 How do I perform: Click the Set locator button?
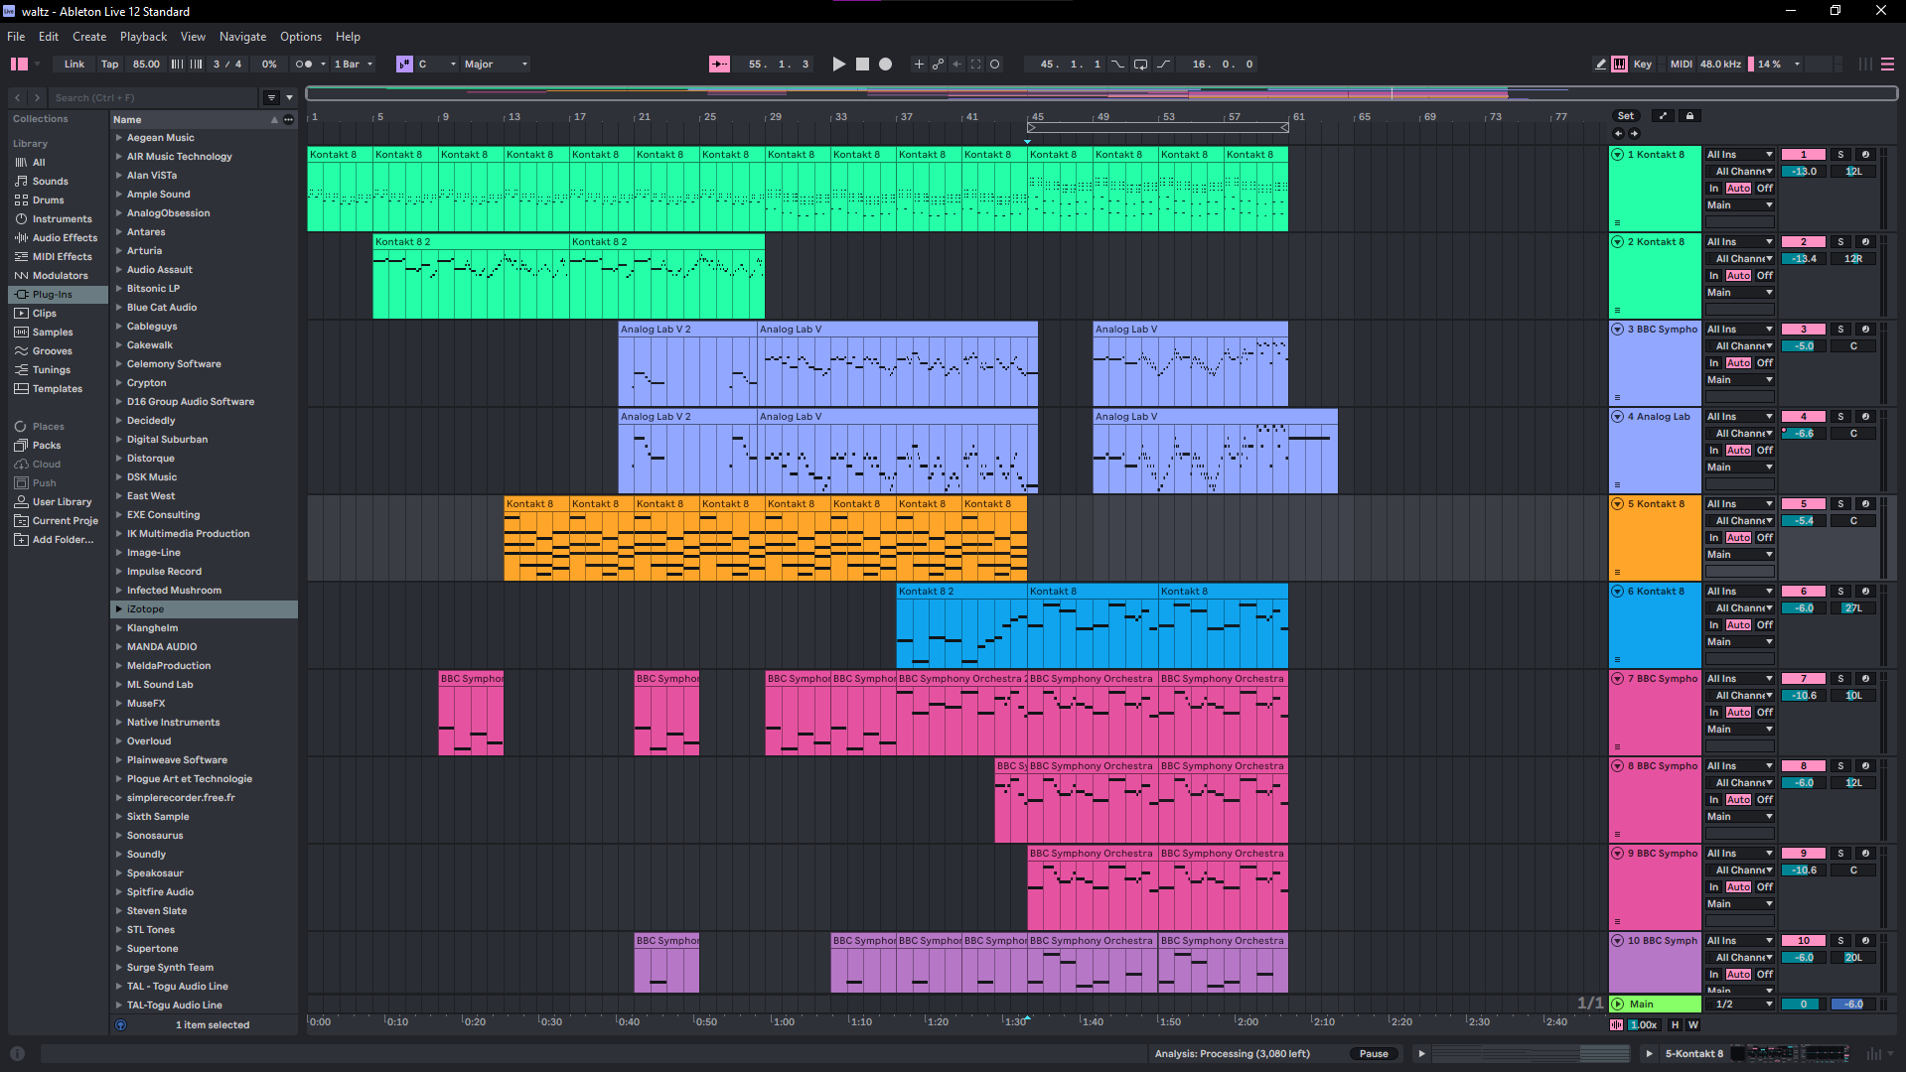[x=1625, y=116]
